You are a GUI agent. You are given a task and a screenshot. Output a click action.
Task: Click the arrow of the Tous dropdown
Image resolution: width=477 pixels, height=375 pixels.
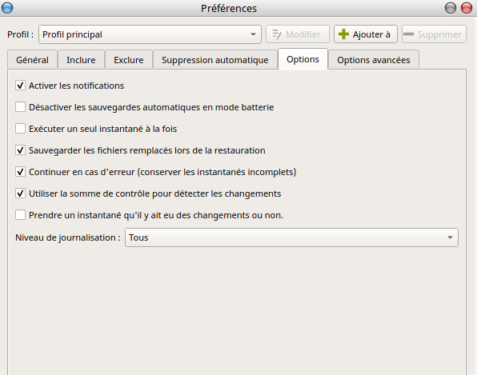point(450,237)
